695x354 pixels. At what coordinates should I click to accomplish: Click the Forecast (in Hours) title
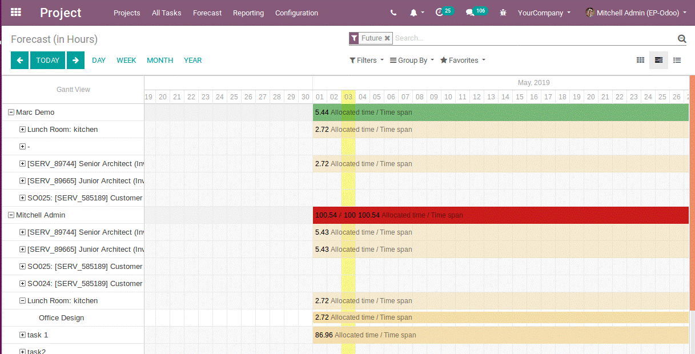54,39
